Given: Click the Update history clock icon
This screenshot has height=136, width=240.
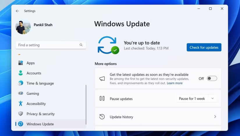Looking at the screenshot, I should [102, 117].
